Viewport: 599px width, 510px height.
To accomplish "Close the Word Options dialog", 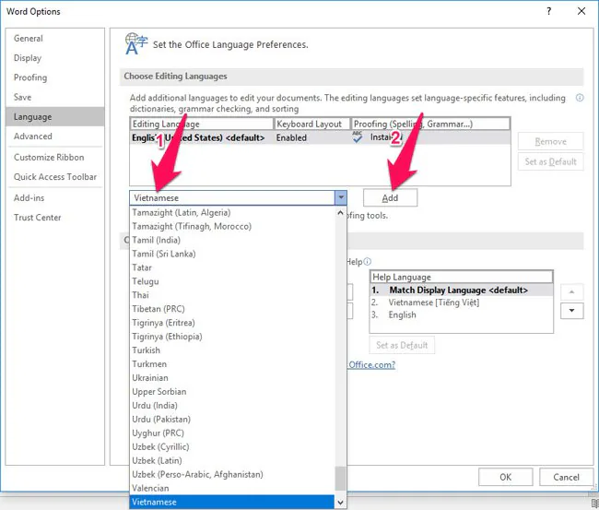I will click(581, 11).
